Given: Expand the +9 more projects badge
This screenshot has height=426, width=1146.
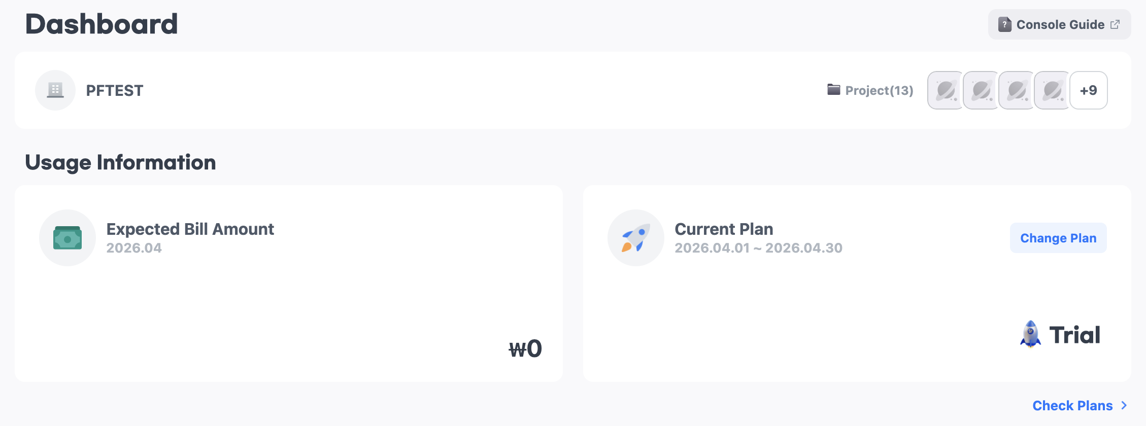Looking at the screenshot, I should tap(1088, 90).
